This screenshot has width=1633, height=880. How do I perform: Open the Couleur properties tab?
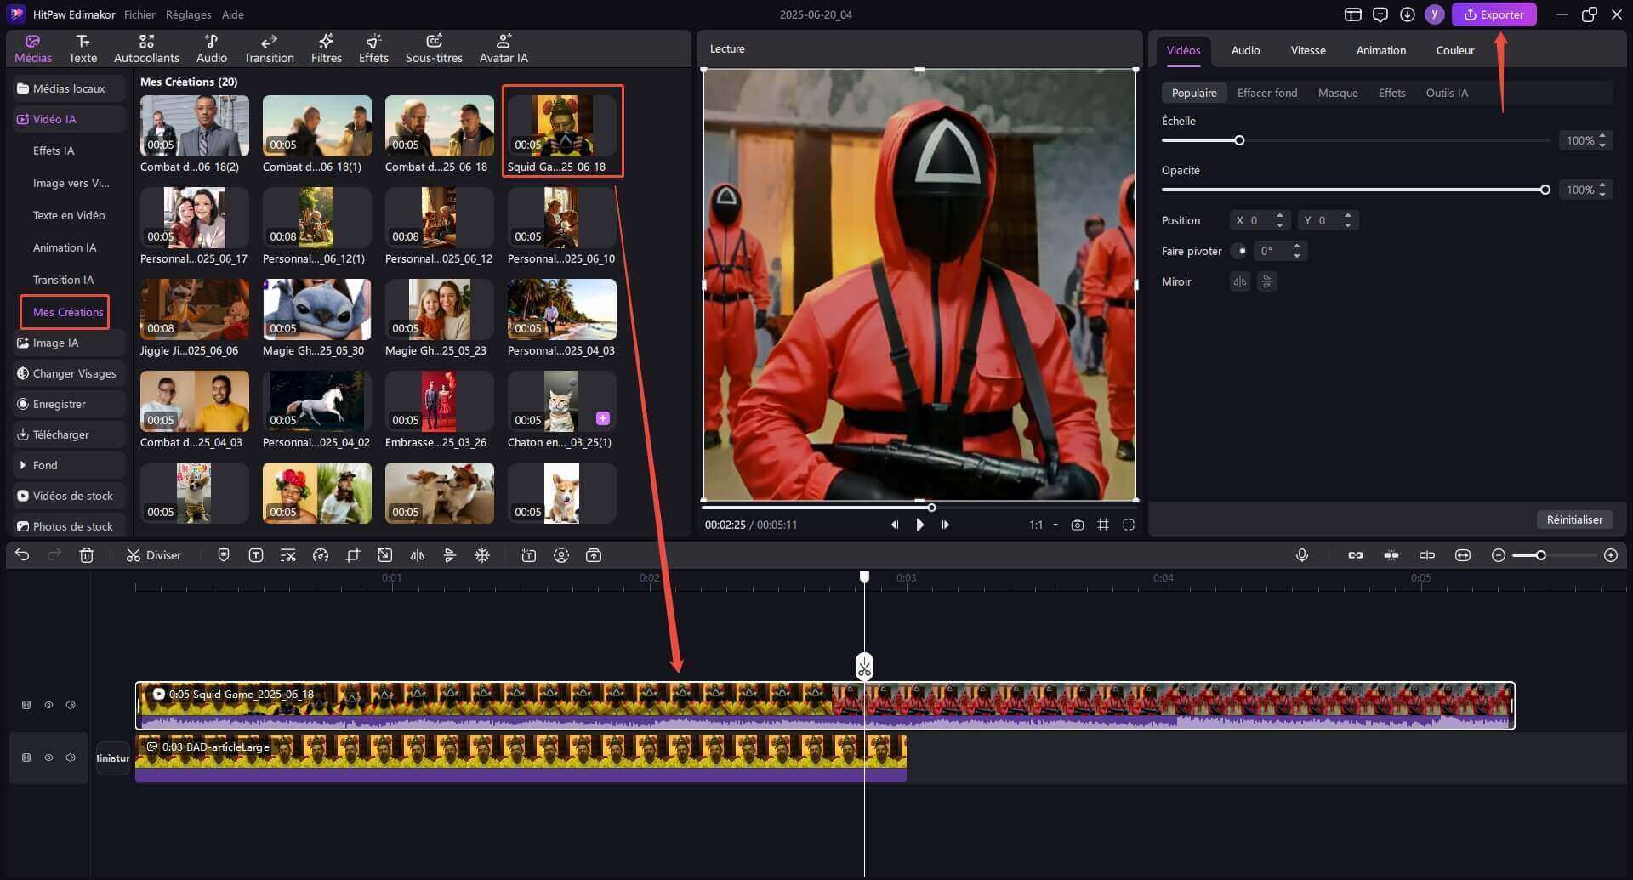pyautogui.click(x=1455, y=50)
